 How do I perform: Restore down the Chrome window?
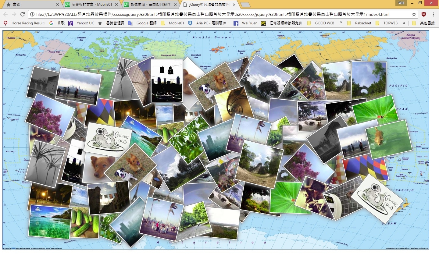[420, 3]
